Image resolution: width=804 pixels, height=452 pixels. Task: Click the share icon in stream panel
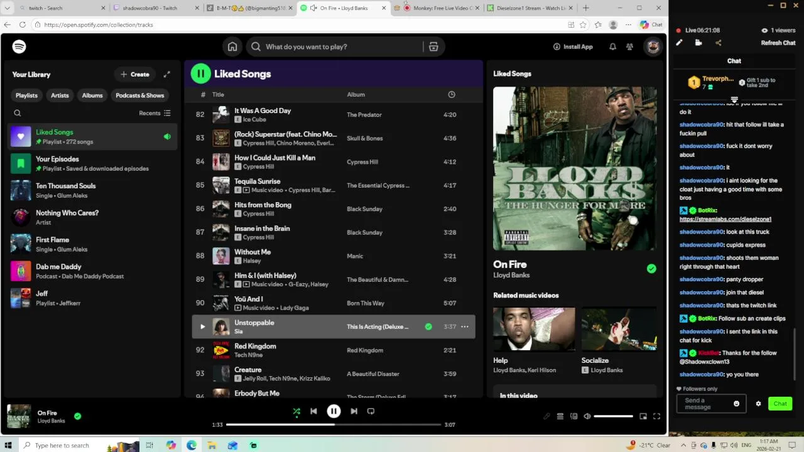point(719,43)
